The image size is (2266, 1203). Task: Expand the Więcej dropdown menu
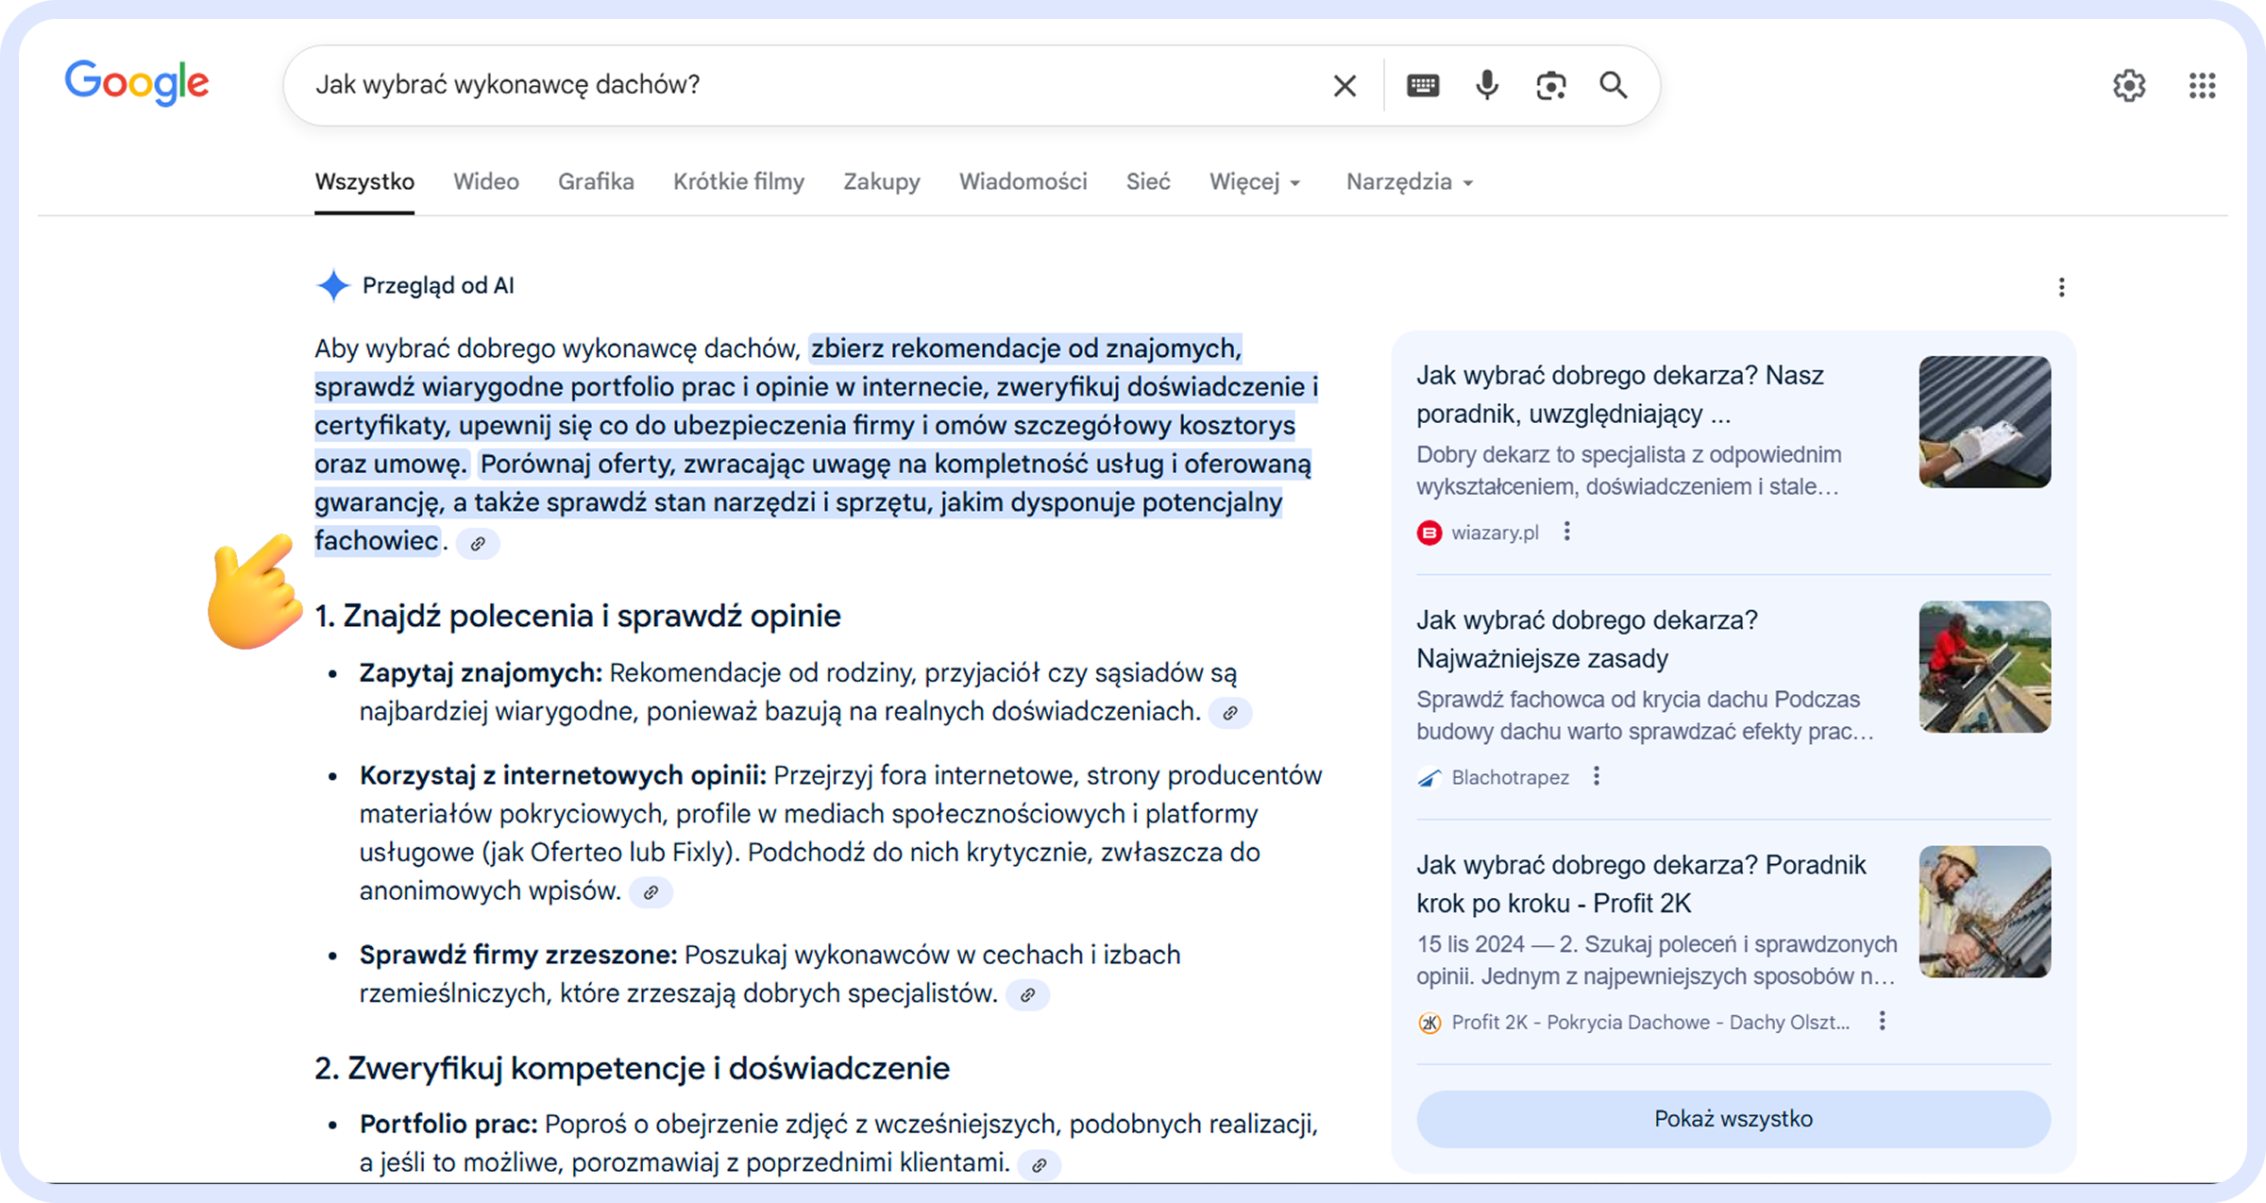pyautogui.click(x=1255, y=182)
